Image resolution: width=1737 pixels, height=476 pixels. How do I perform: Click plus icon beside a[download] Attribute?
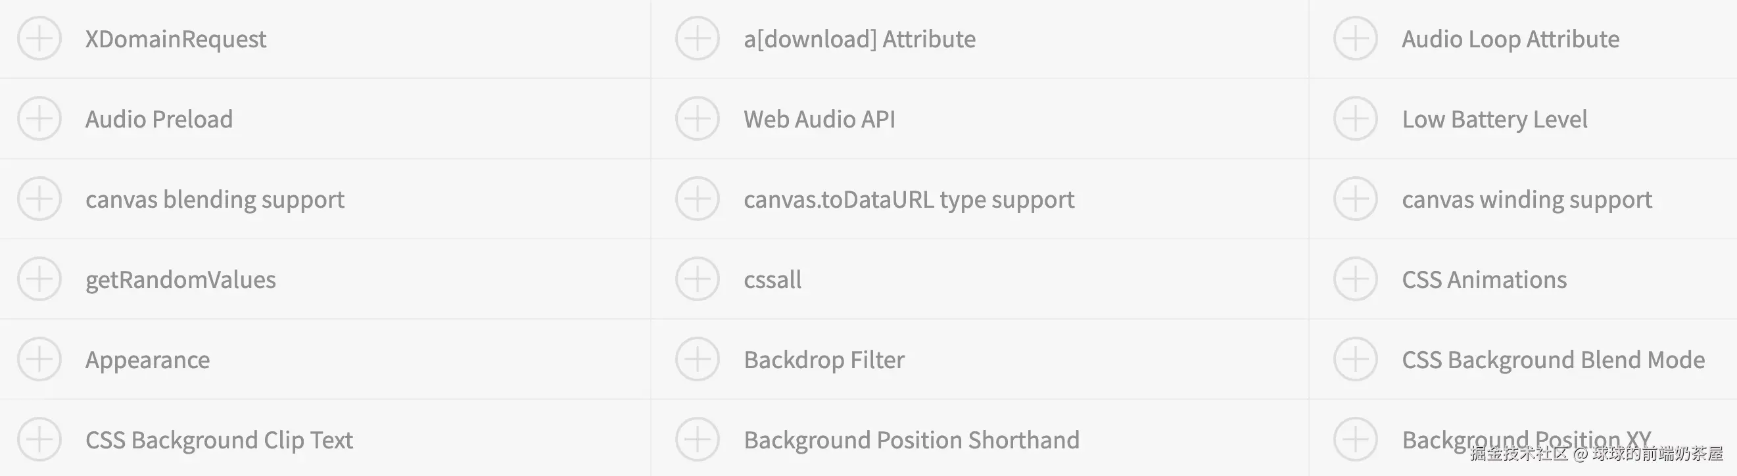tap(697, 38)
